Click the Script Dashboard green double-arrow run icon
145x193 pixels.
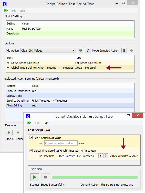pos(29,123)
